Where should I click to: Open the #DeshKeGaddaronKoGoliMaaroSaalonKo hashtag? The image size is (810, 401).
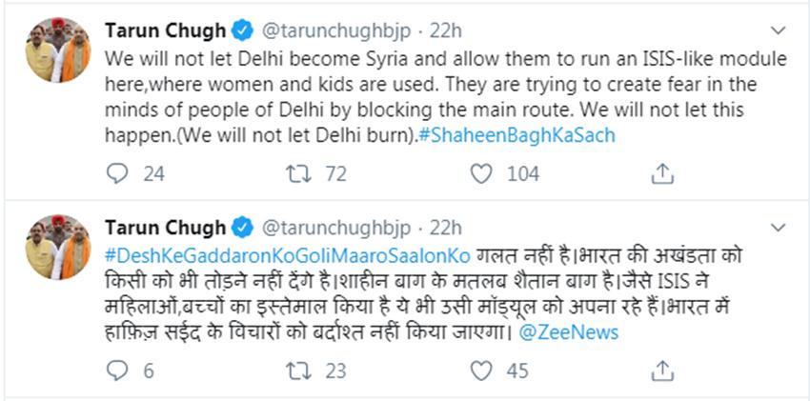(x=280, y=257)
